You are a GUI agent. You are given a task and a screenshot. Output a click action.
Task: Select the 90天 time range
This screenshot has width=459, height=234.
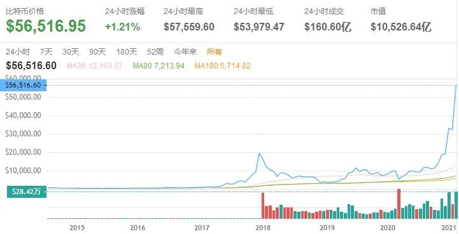pyautogui.click(x=97, y=52)
